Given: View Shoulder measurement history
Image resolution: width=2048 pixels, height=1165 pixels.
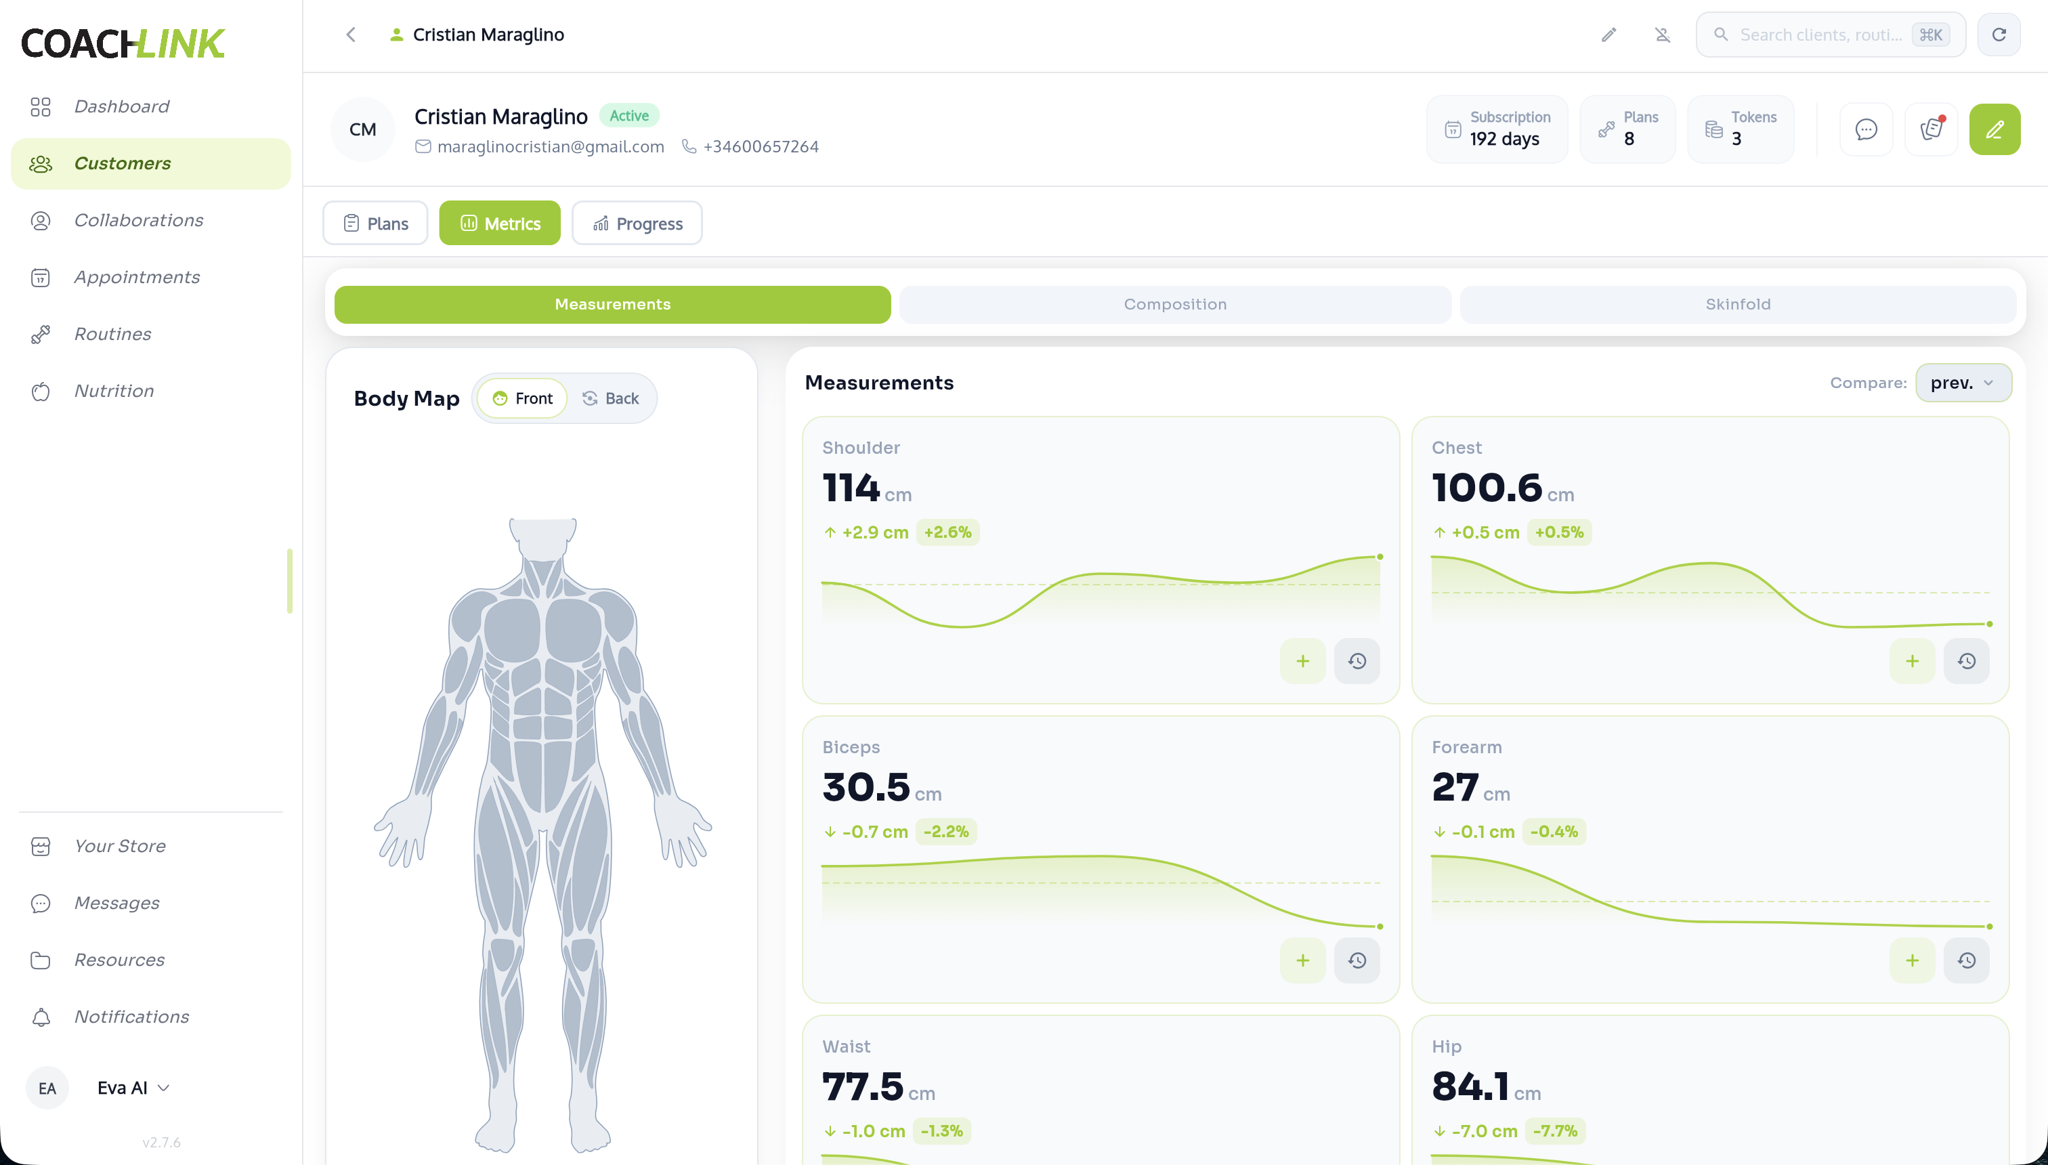Looking at the screenshot, I should click(x=1357, y=661).
